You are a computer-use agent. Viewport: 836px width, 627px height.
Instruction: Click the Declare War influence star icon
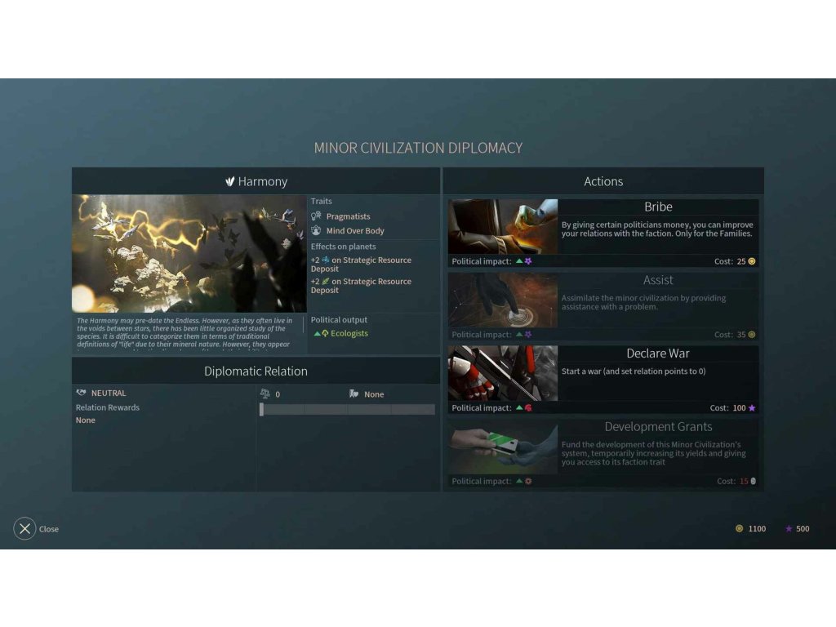point(752,408)
